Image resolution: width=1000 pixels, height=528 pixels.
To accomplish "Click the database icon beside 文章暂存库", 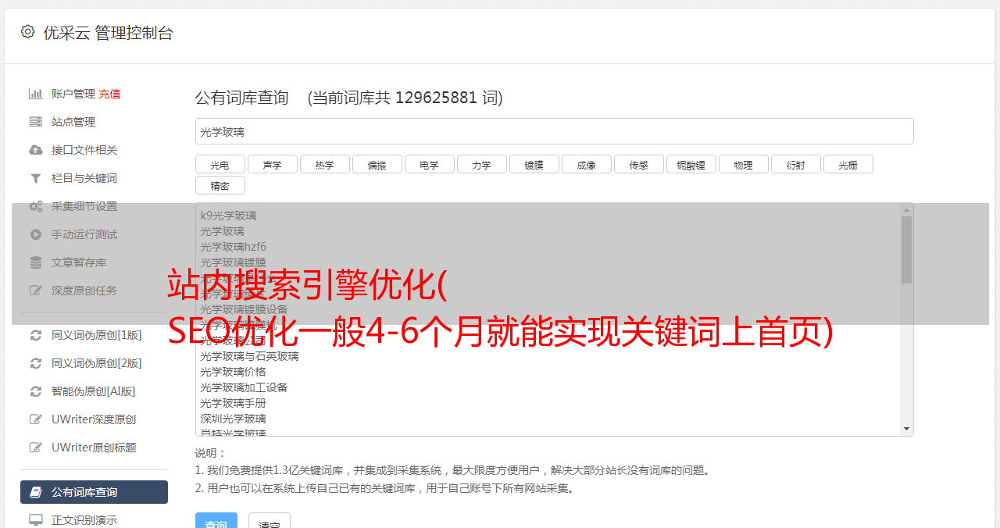I will coord(36,262).
